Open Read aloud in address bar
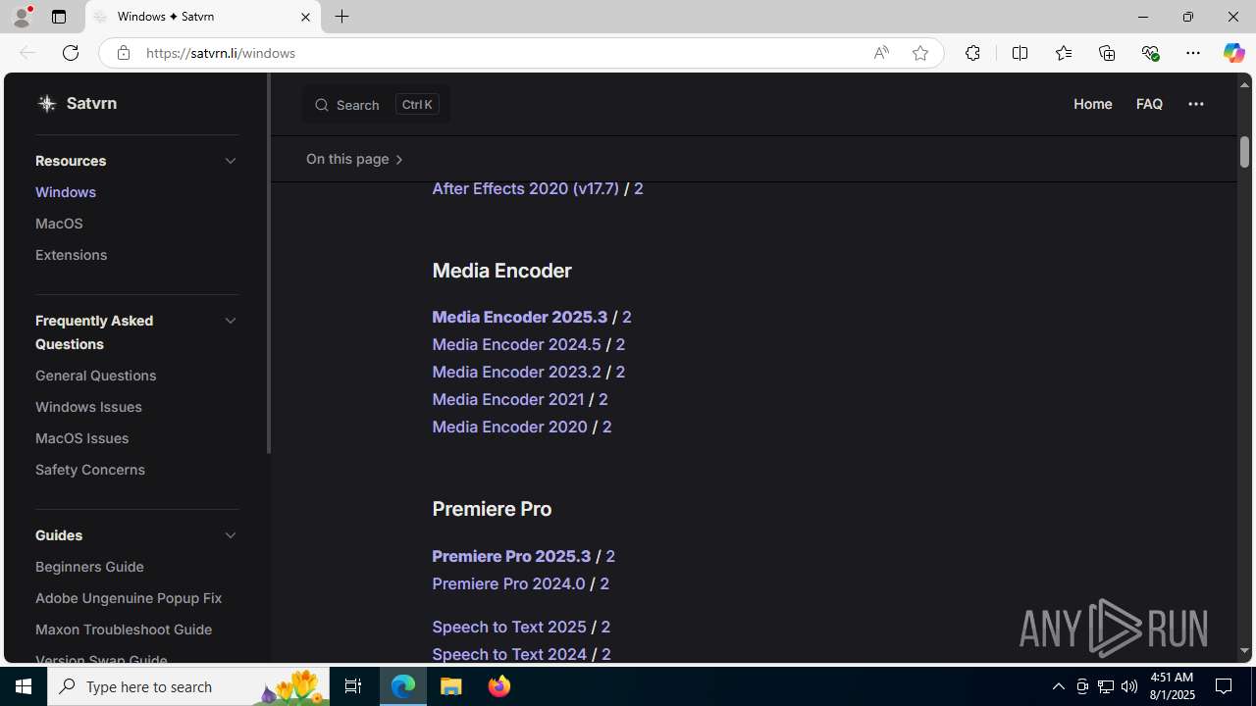 [881, 53]
